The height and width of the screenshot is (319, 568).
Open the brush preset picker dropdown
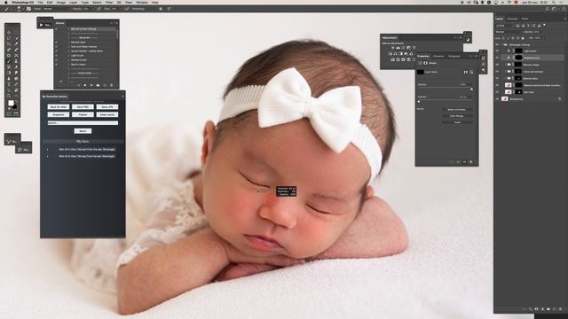tap(23, 9)
